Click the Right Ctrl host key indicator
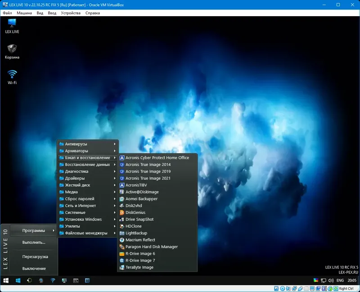 click(x=346, y=288)
